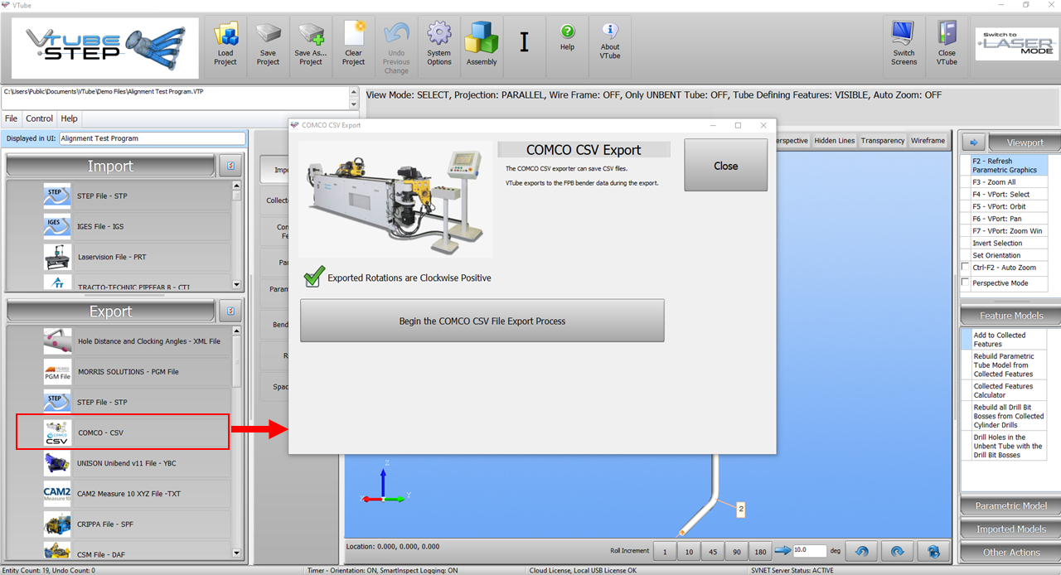Click the text cursor I toolbar button
This screenshot has width=1061, height=575.
pos(524,43)
